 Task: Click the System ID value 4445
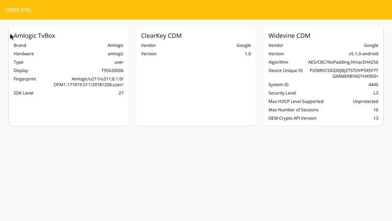point(373,84)
